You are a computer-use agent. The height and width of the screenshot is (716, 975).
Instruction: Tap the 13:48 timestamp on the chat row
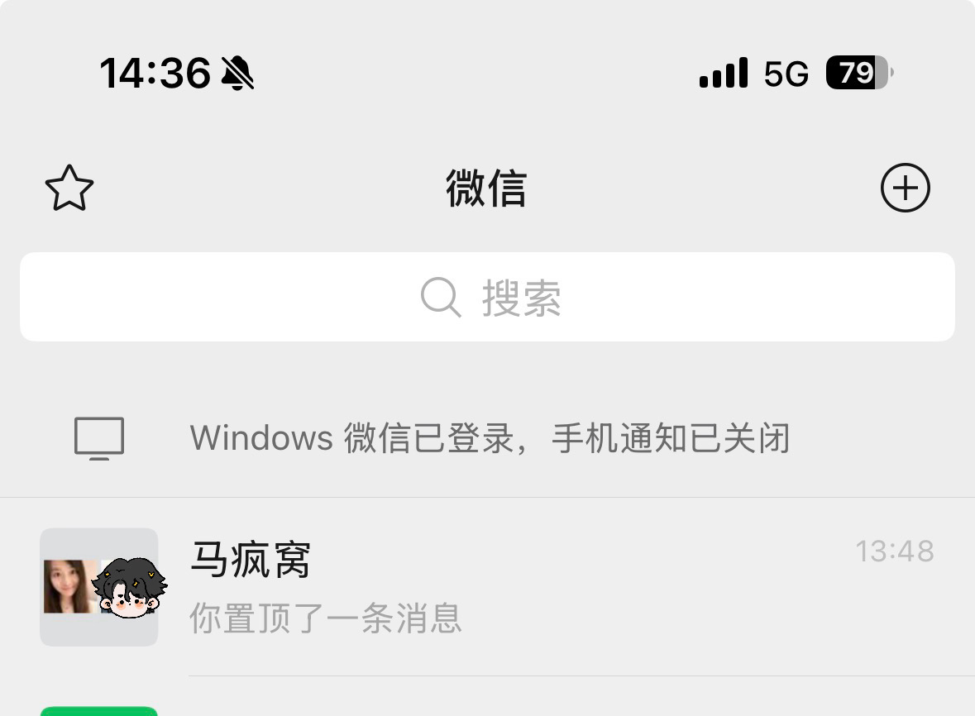point(895,551)
